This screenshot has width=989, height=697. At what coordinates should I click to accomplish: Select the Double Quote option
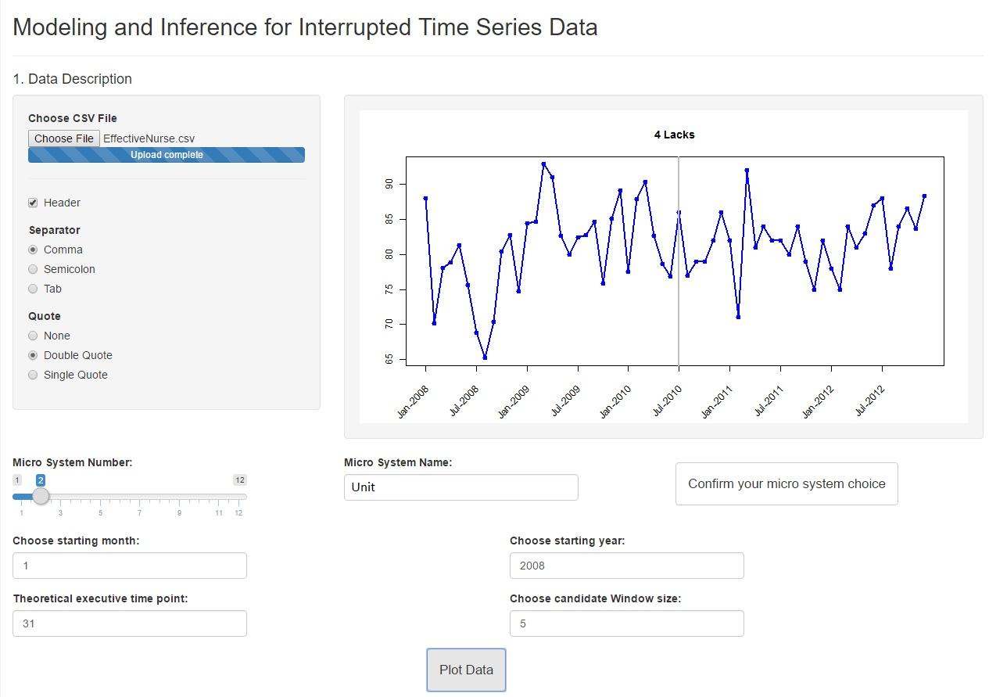tap(33, 355)
